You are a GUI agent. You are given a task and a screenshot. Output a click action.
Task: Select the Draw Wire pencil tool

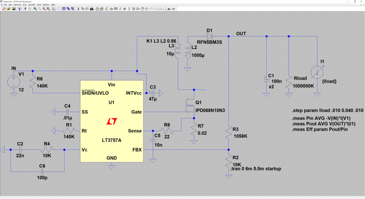pos(107,9)
